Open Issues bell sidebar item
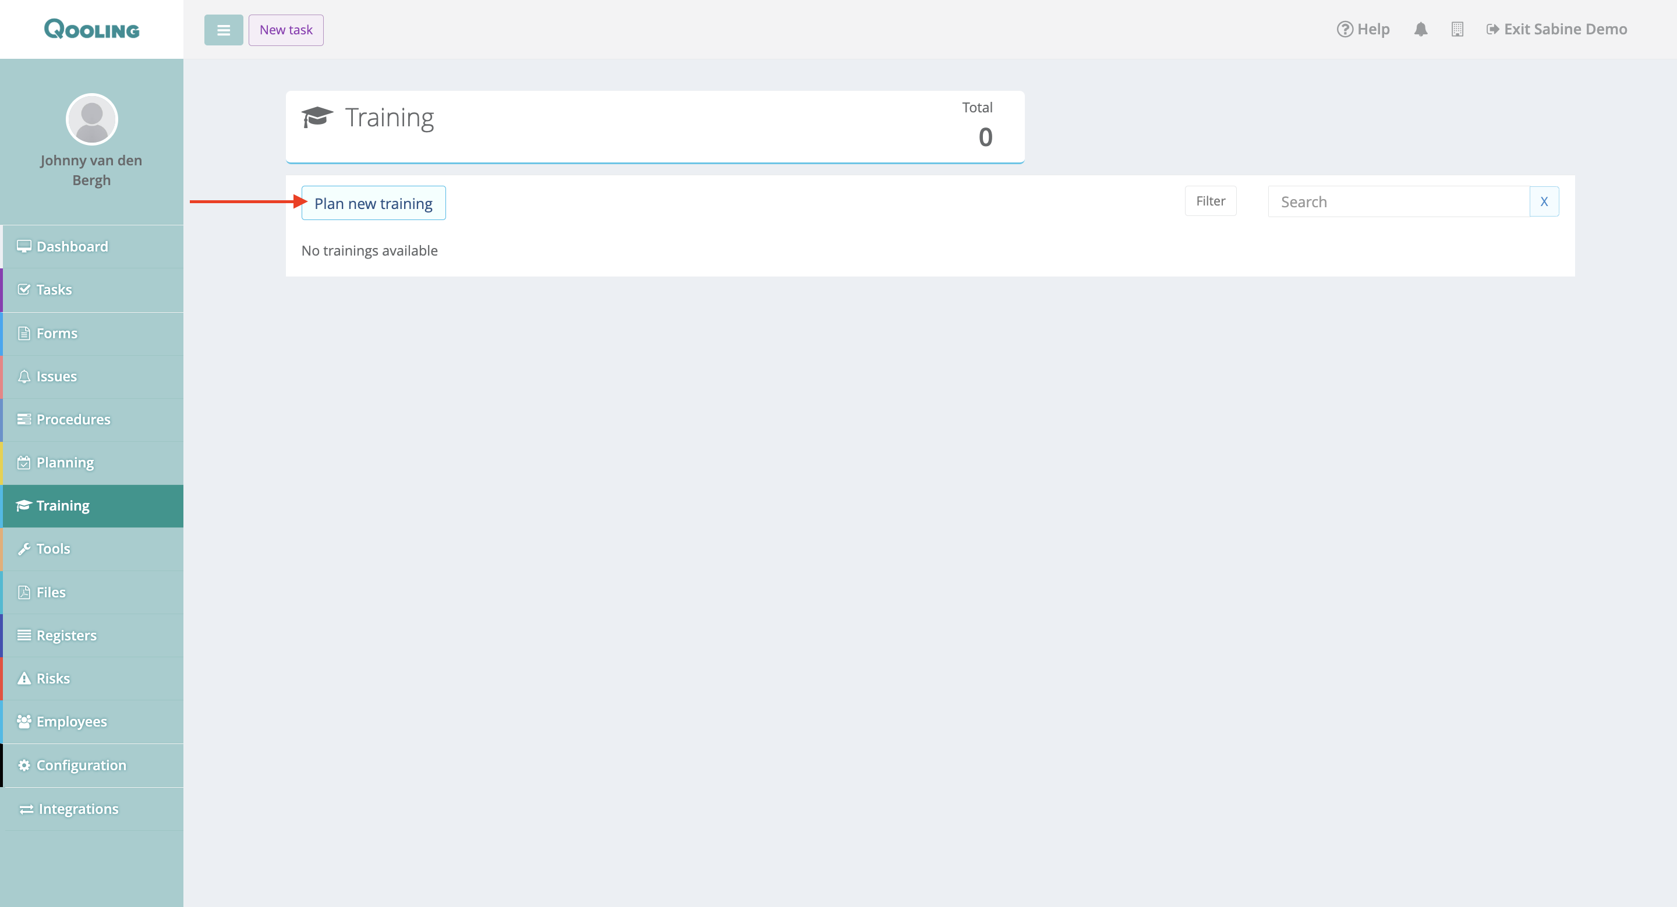The width and height of the screenshot is (1677, 907). (x=56, y=376)
